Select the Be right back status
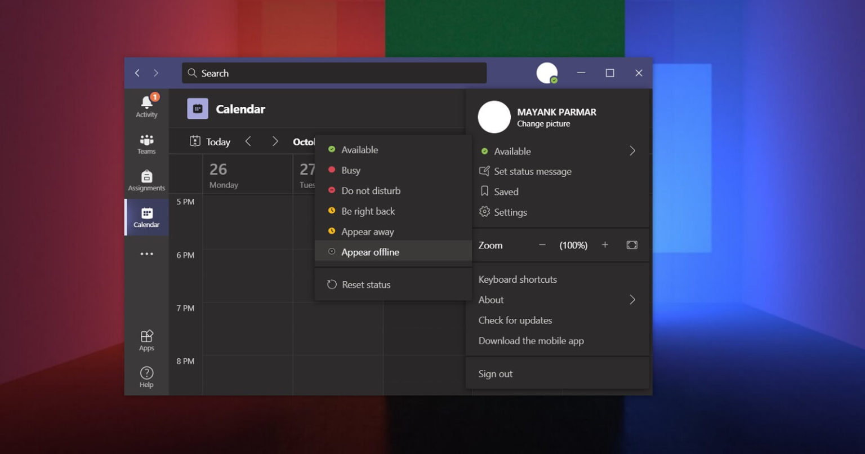 tap(368, 211)
